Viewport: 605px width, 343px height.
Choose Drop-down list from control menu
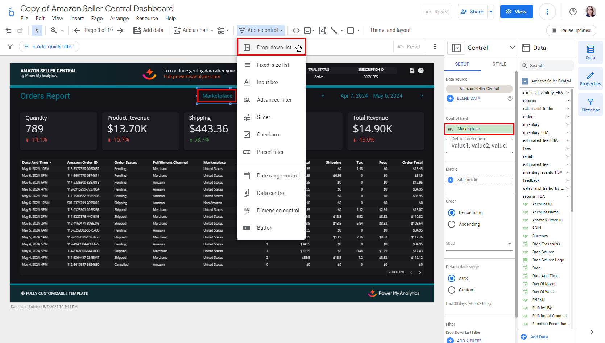point(274,48)
